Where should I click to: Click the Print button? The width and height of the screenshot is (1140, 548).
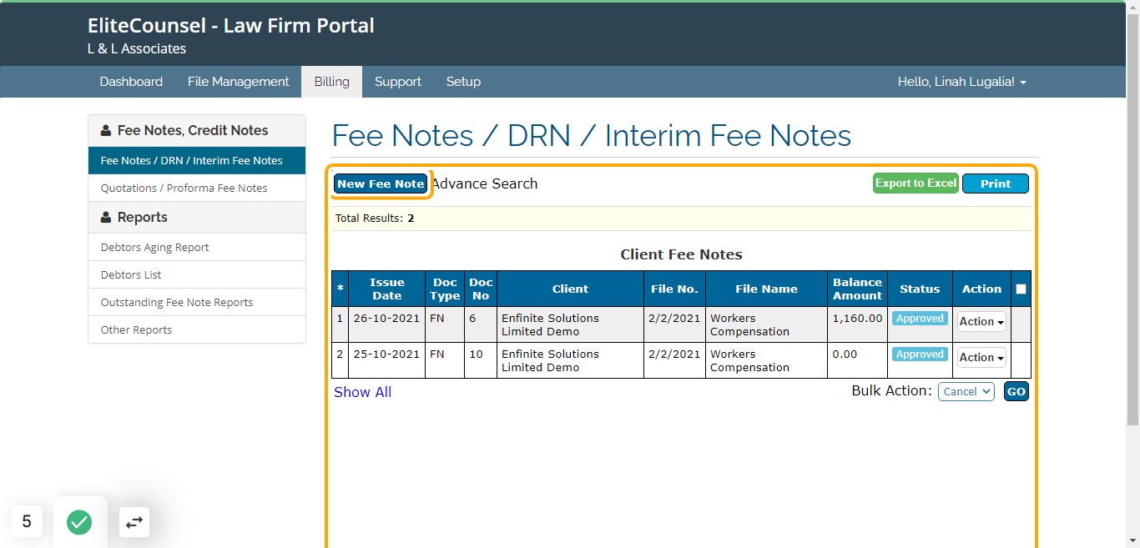[x=996, y=184]
